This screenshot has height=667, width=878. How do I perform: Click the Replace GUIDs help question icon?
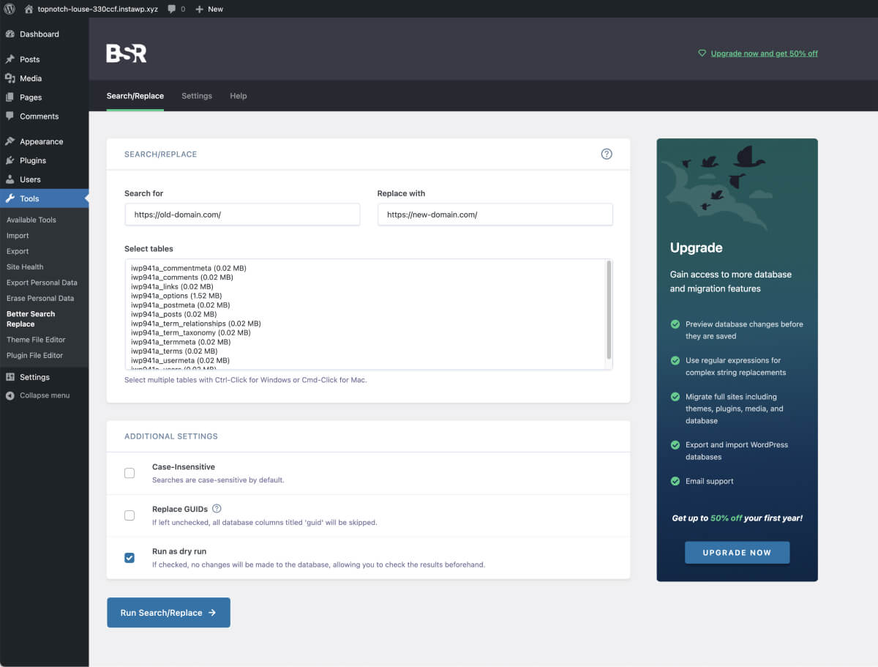point(217,509)
